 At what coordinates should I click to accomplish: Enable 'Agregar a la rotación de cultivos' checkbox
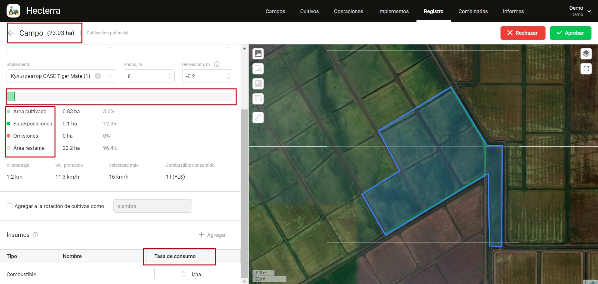coord(10,206)
